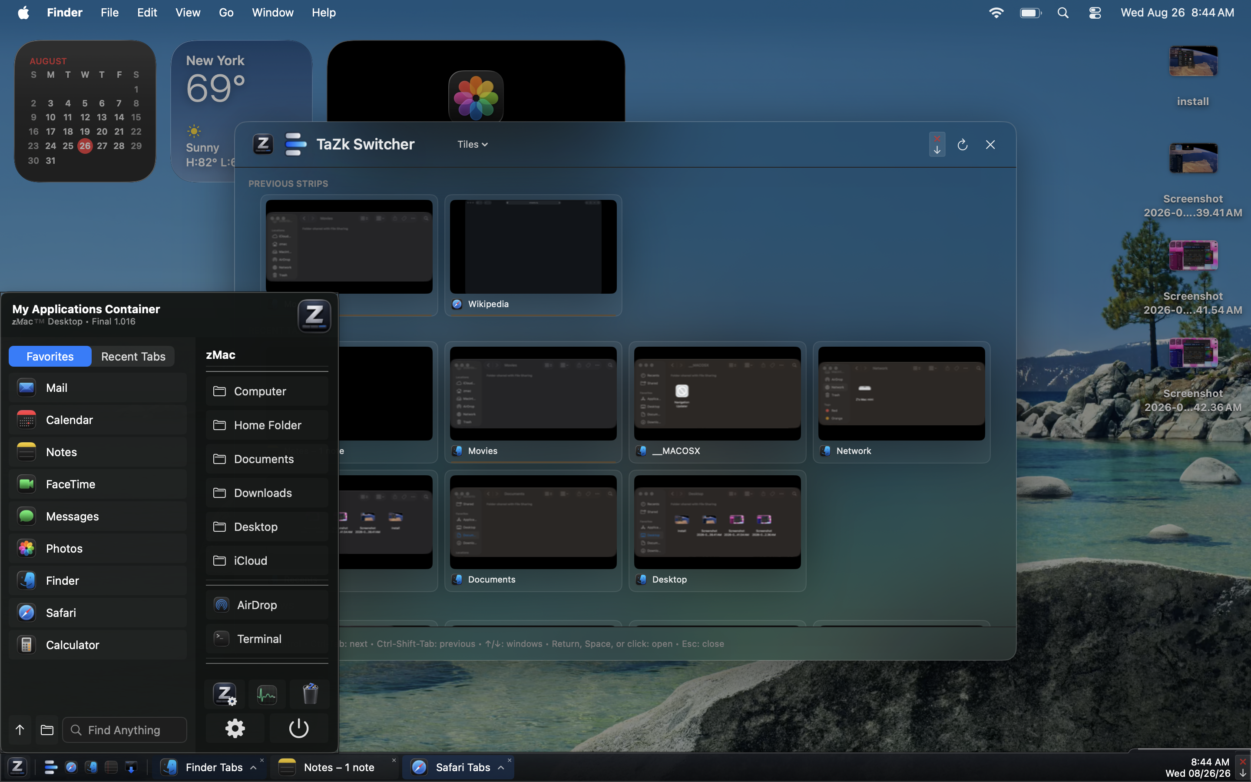The width and height of the screenshot is (1251, 782).
Task: Expand the Finder Tabs chevron in taskbar
Action: pos(253,768)
